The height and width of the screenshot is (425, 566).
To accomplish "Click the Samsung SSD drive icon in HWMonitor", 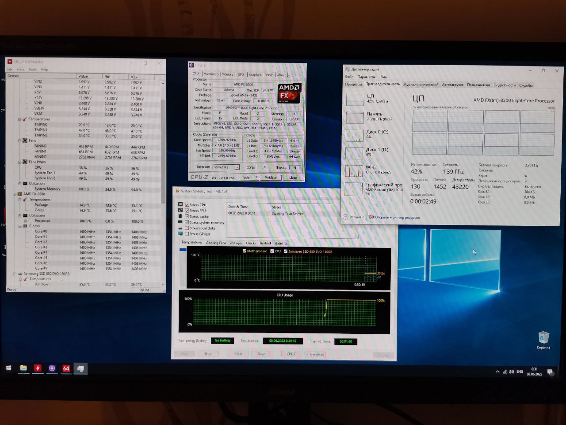I will coord(20,274).
